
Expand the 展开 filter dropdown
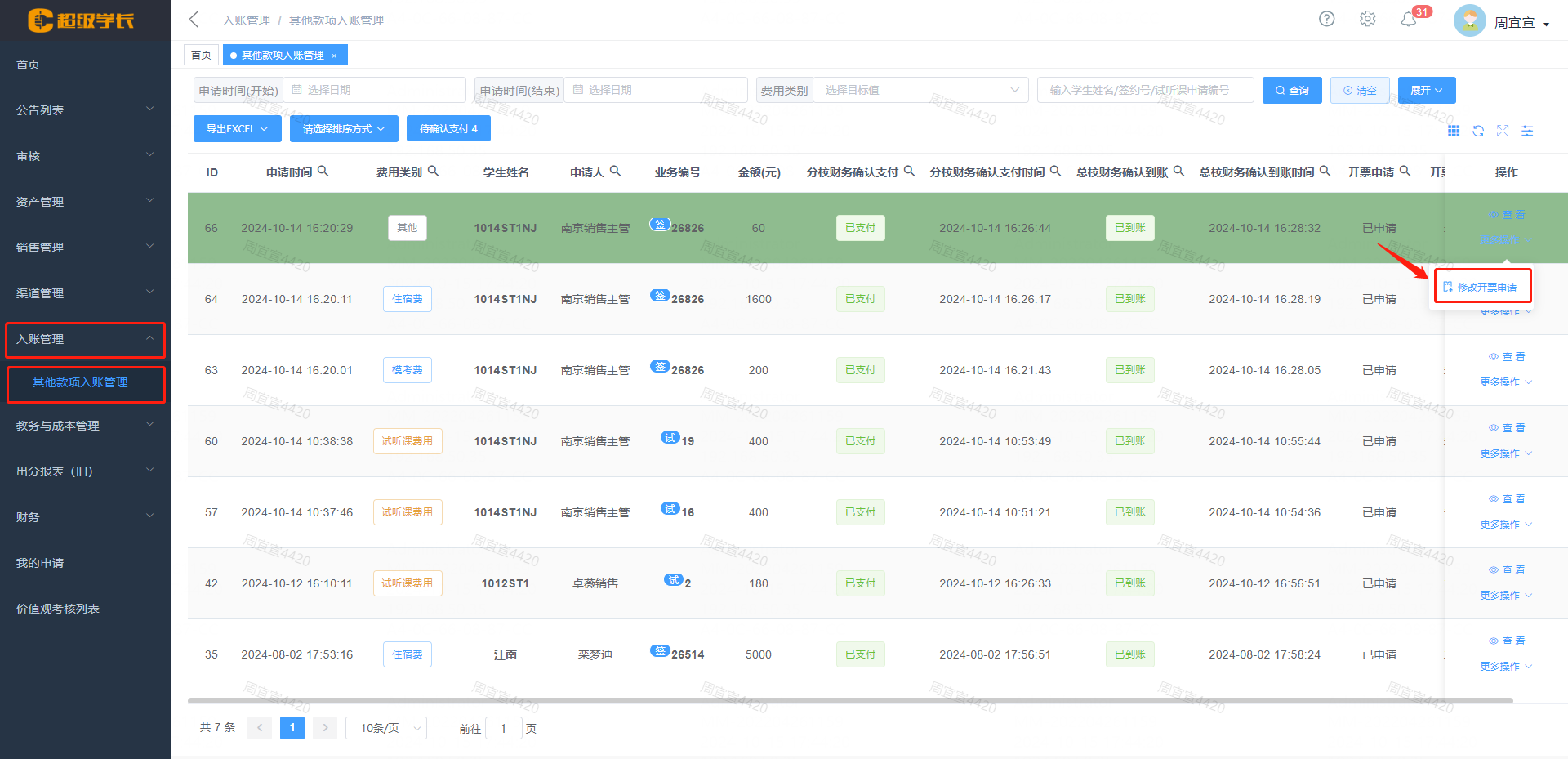tap(1426, 90)
